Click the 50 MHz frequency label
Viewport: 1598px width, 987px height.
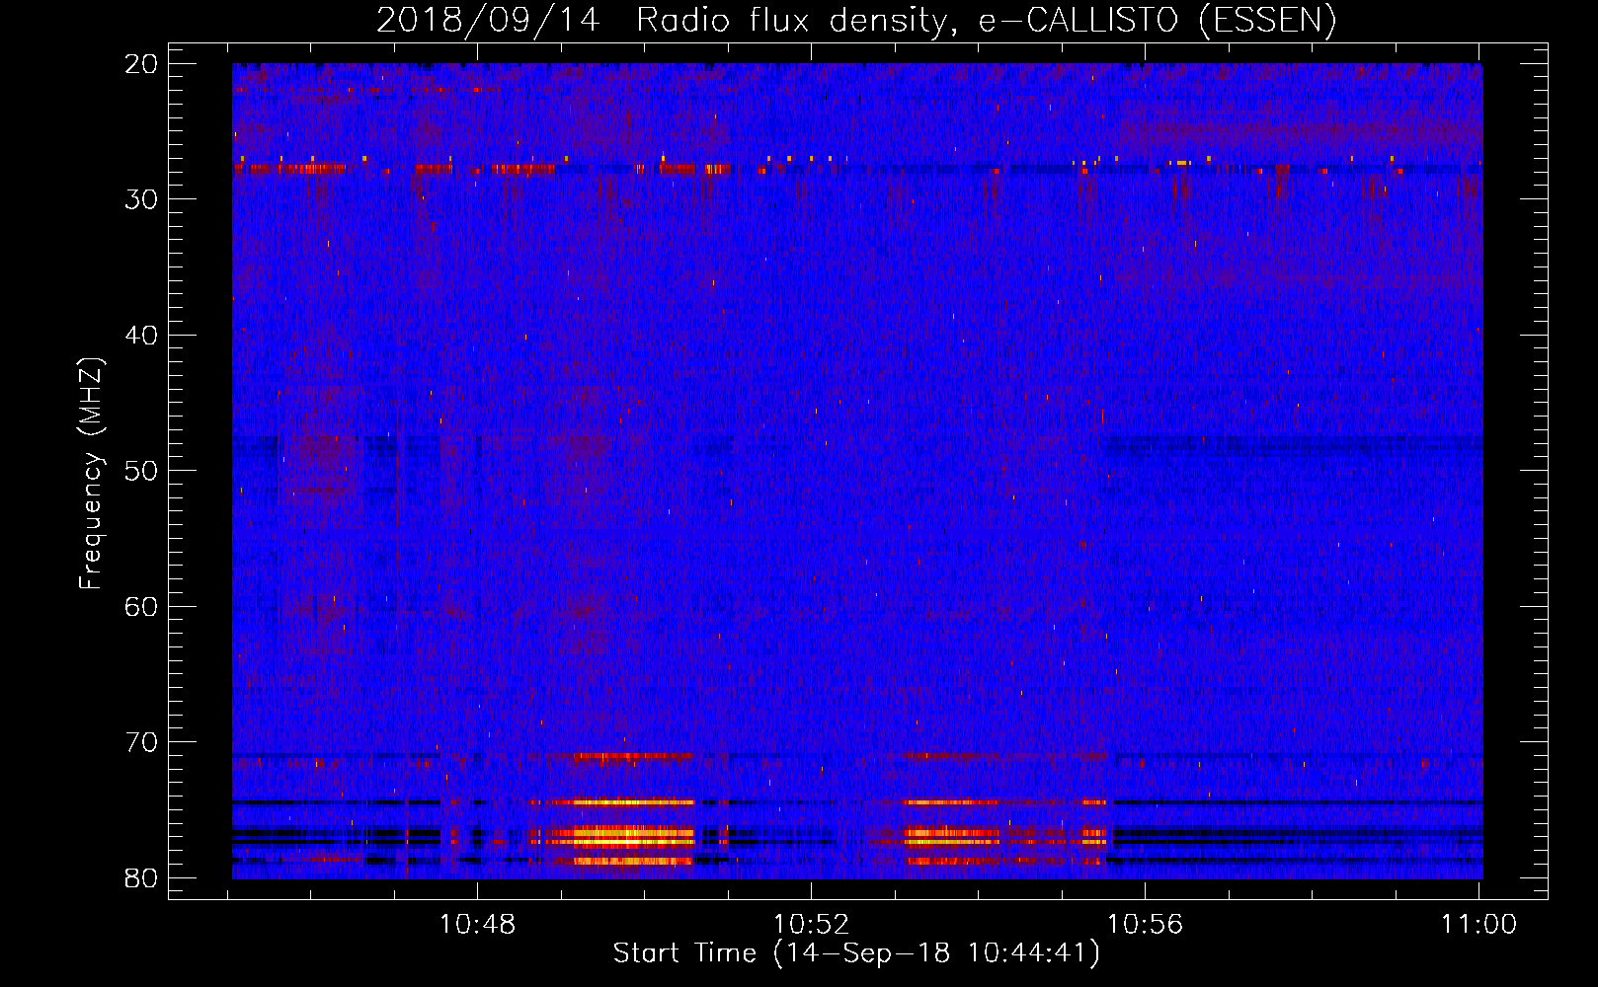141,471
